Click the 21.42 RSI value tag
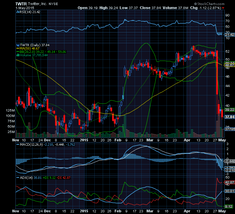The width and height of the screenshot is (235, 214). (229, 35)
